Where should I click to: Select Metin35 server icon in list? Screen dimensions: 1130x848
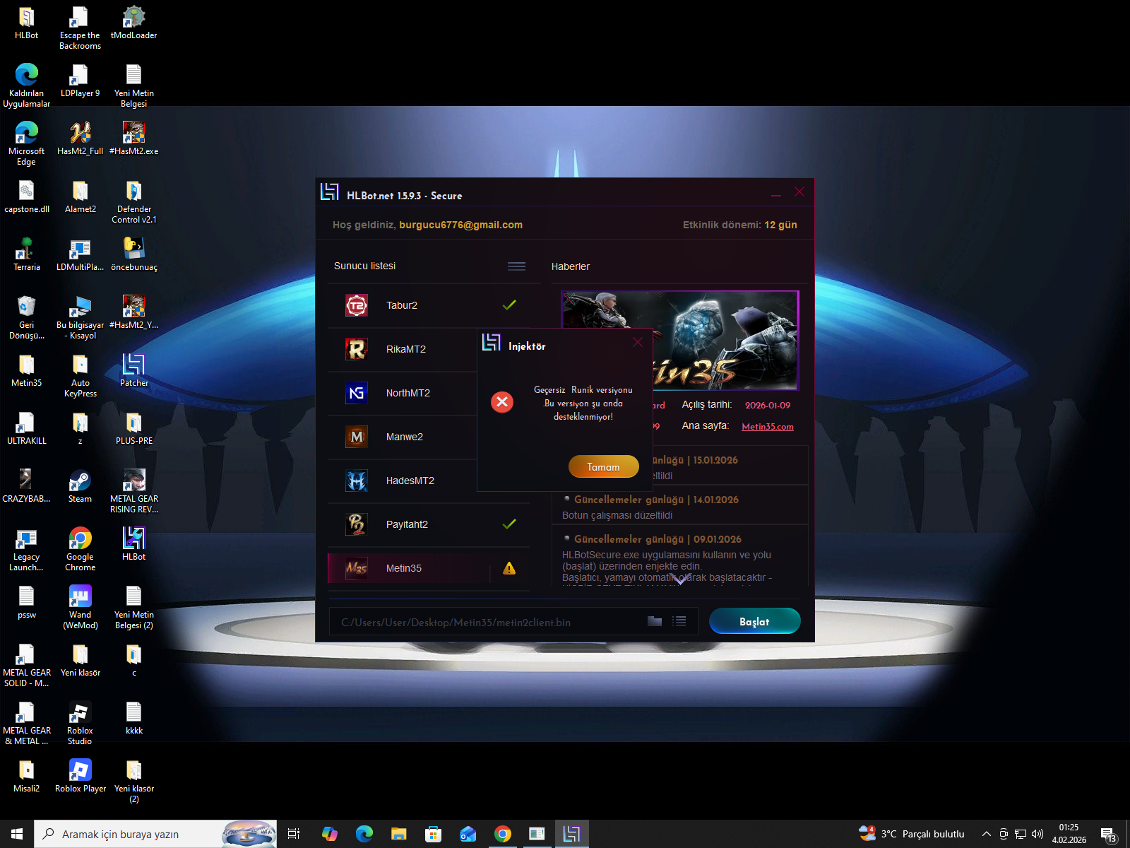(x=357, y=568)
